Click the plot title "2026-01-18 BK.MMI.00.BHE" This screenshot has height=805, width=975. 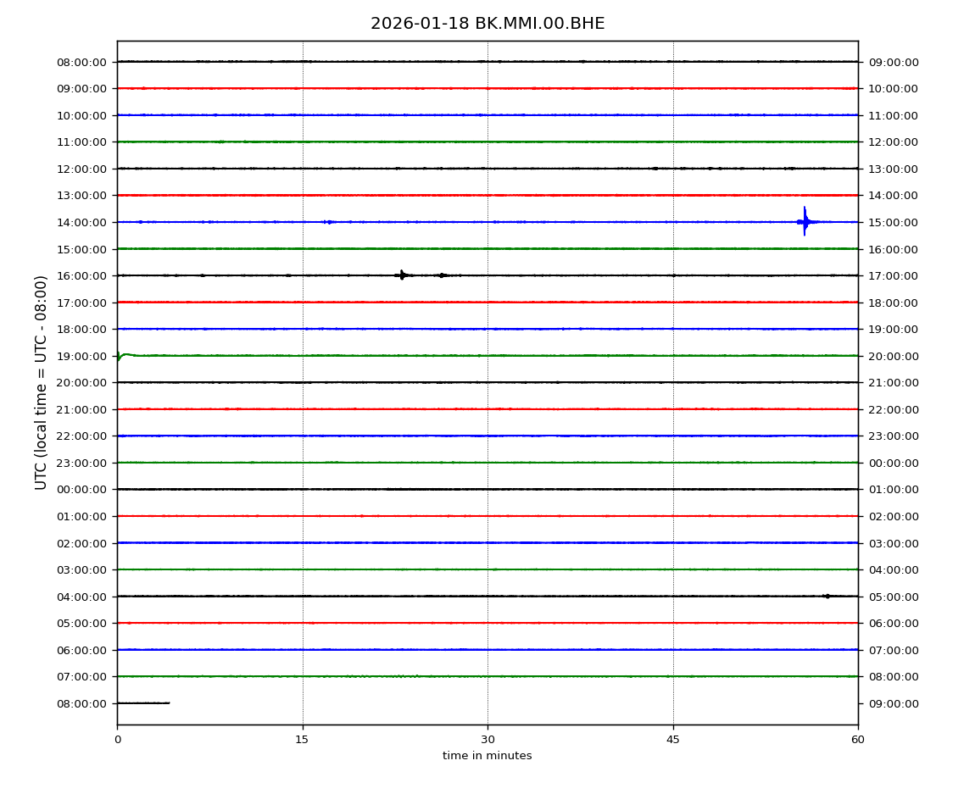(487, 24)
